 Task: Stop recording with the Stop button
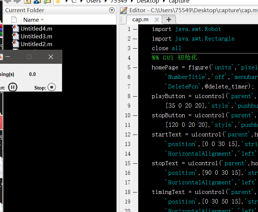coord(52,87)
